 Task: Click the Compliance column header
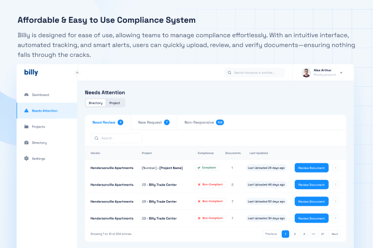click(206, 153)
